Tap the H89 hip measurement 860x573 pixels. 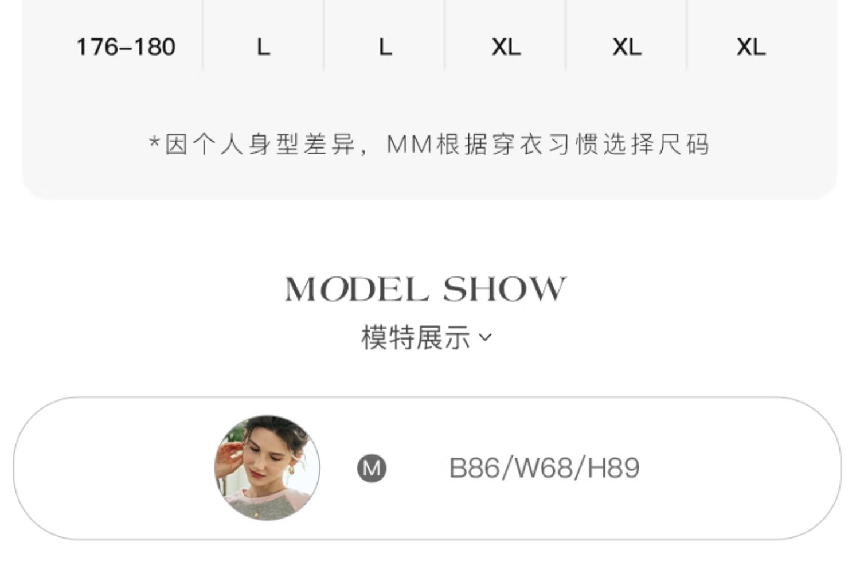613,468
